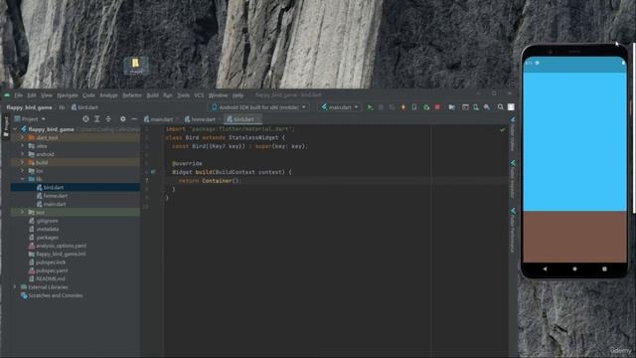The height and width of the screenshot is (358, 636).
Task: Click the Expand All icon in Project panel
Action: (x=97, y=119)
